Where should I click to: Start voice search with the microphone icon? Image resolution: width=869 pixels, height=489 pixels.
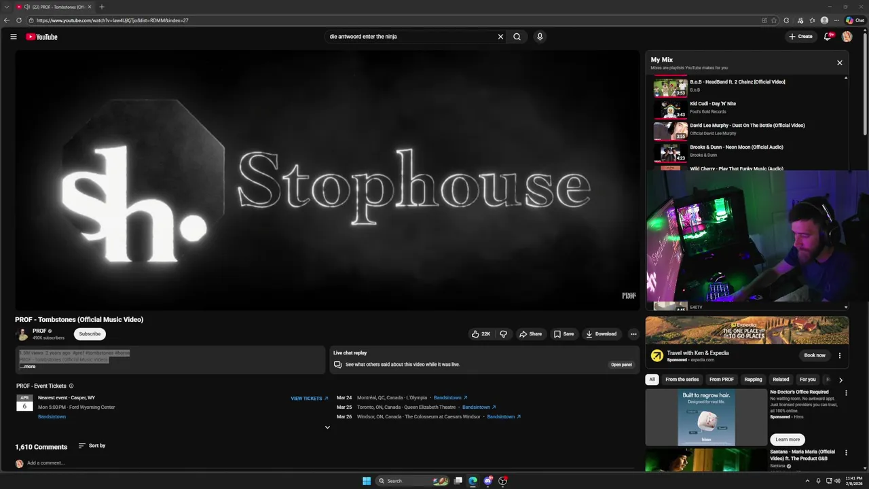coord(540,37)
